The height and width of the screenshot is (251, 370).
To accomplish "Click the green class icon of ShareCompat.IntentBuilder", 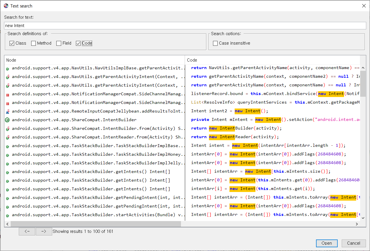I will point(8,120).
